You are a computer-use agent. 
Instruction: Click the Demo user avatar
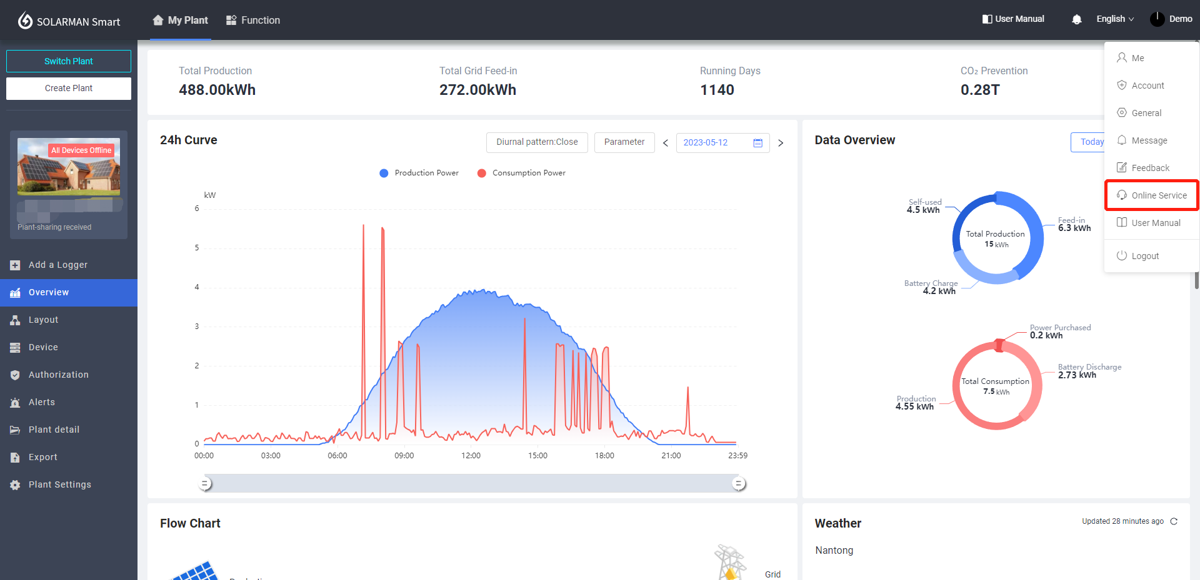pyautogui.click(x=1157, y=19)
